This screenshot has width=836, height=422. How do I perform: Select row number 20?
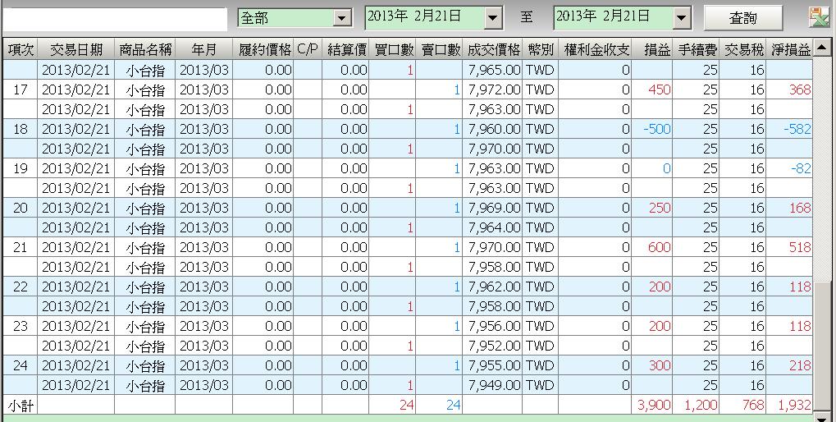21,208
